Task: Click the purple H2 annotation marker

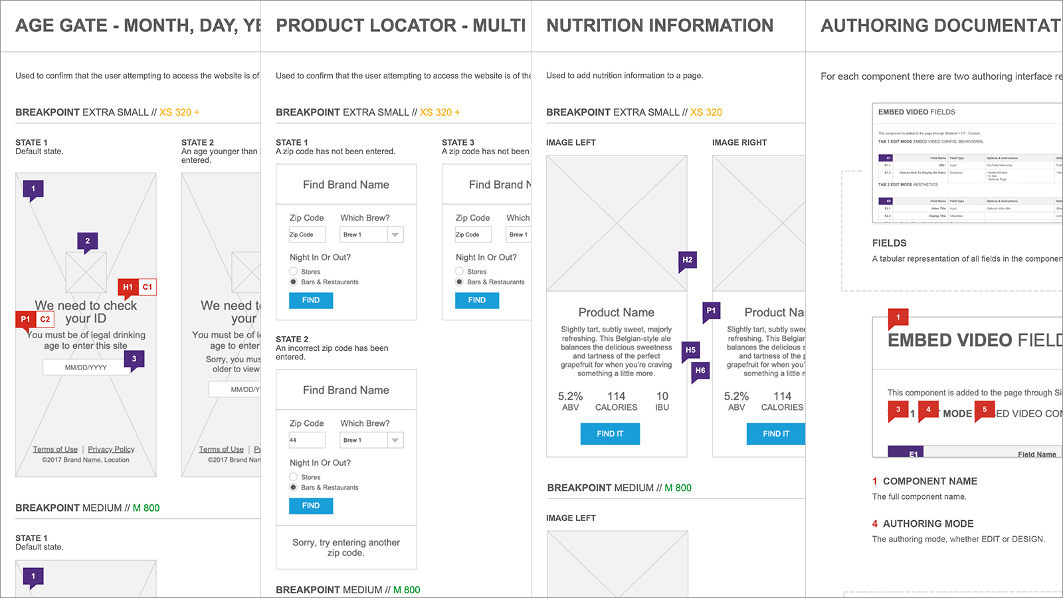Action: 687,260
